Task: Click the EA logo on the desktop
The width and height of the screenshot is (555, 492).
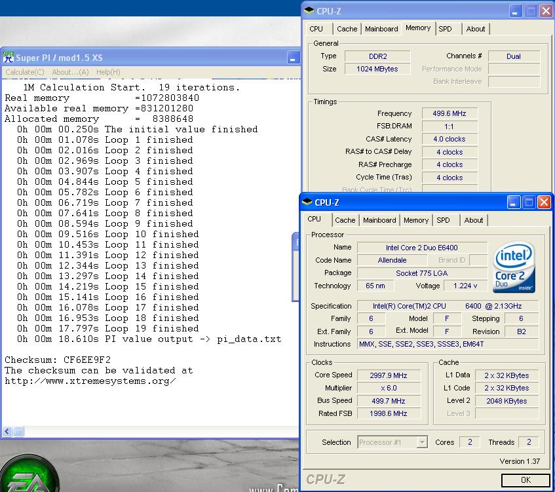Action: point(29,474)
